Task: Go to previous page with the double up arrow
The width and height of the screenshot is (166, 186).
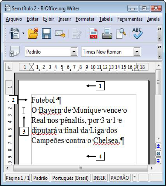Action: pos(158,146)
